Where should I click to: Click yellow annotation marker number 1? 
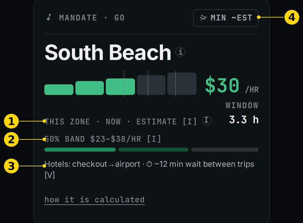(x=11, y=121)
